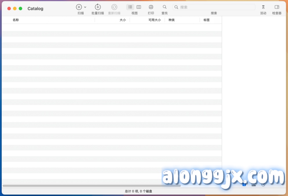Viewport: 288px width, 196px height.
Task: Click the 可用大小 column header
Action: click(x=154, y=20)
